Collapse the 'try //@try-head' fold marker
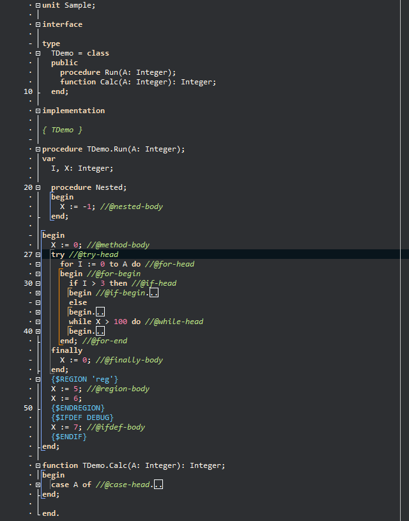 click(x=38, y=254)
